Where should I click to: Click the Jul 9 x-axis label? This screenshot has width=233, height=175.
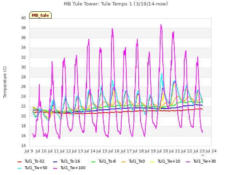[29, 151]
